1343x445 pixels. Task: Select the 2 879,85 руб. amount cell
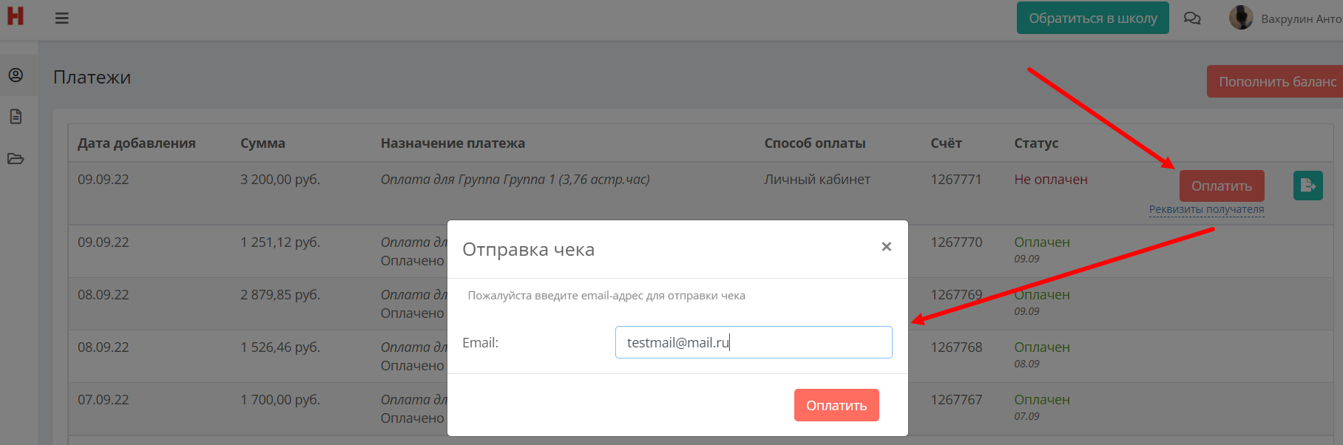click(x=280, y=294)
